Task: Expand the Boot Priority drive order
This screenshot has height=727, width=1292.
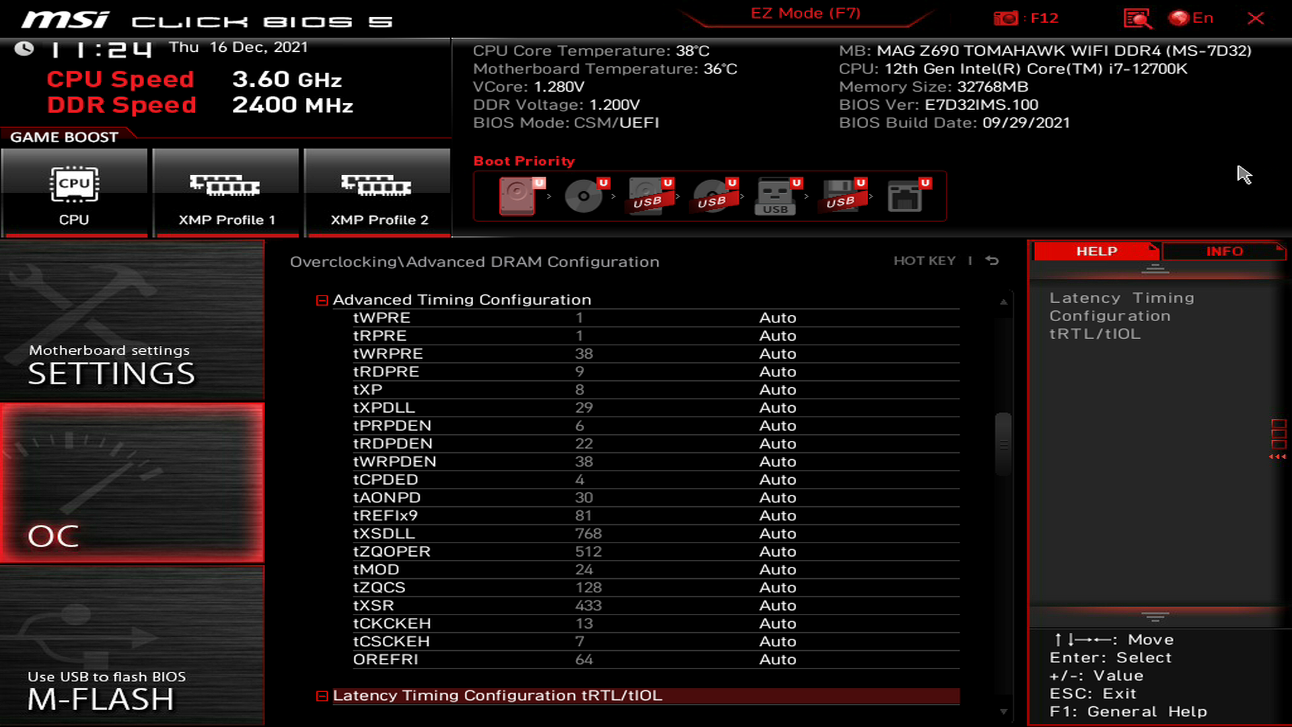Action: [524, 161]
